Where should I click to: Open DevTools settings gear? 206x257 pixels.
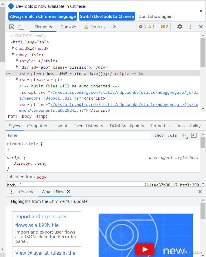(x=180, y=27)
